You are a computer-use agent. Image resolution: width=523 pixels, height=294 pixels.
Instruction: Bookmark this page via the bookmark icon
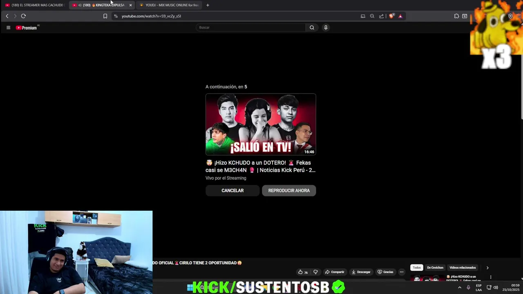click(x=105, y=16)
